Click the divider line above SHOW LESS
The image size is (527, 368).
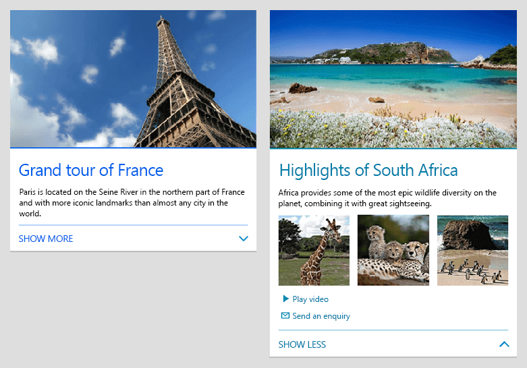coord(393,330)
